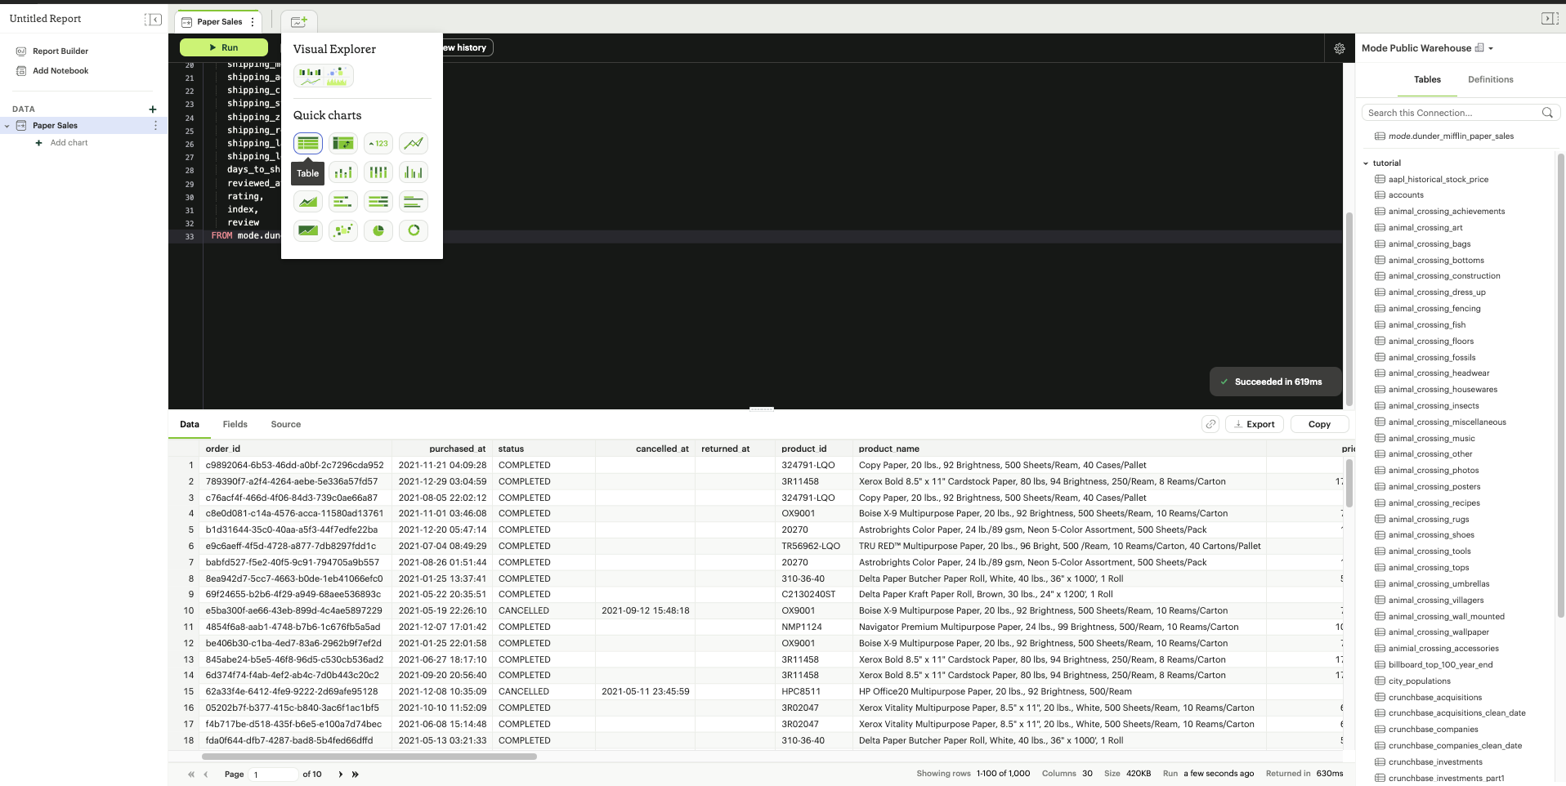Choose the pivot table quick chart
This screenshot has width=1566, height=786.
point(343,144)
